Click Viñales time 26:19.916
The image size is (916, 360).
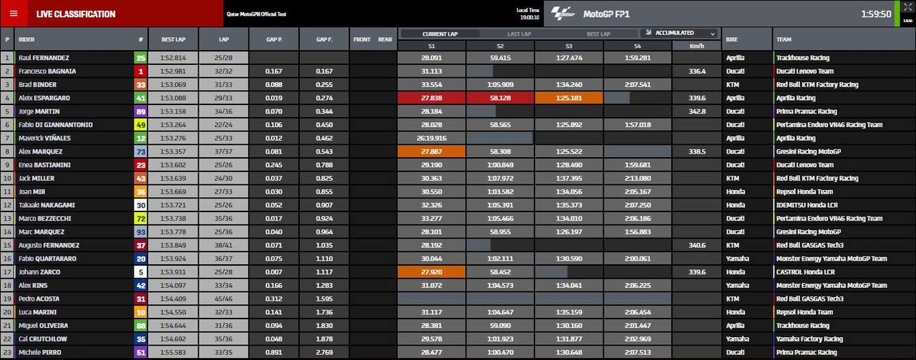click(432, 138)
